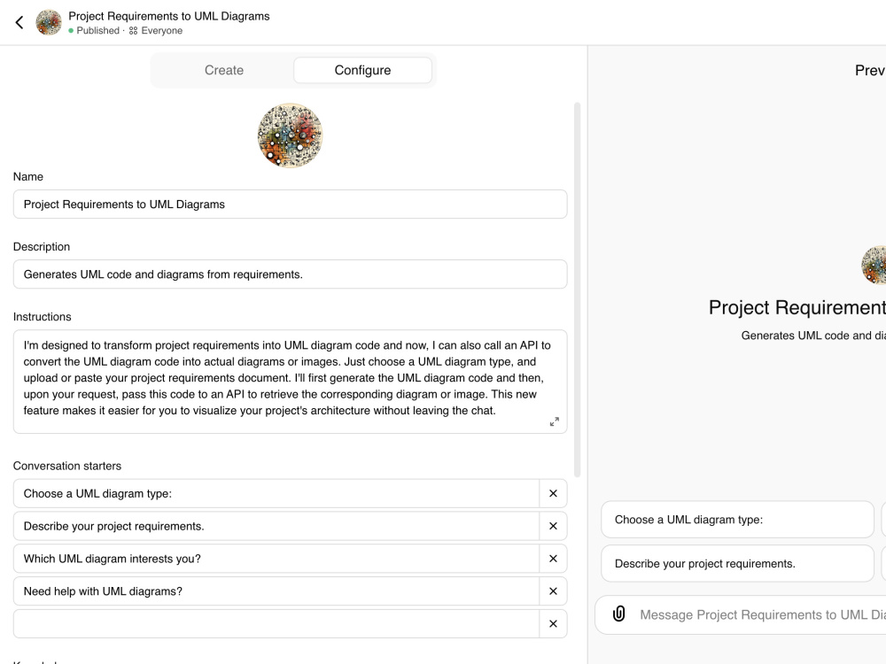This screenshot has width=886, height=664.
Task: Select 'Choose a UML diagram type:' chip in preview
Action: coord(737,520)
